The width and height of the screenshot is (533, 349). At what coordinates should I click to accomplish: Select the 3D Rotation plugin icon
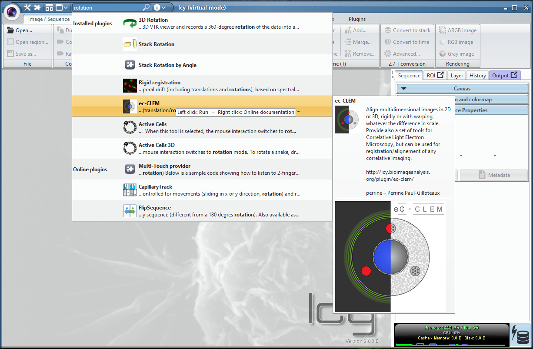tap(130, 23)
